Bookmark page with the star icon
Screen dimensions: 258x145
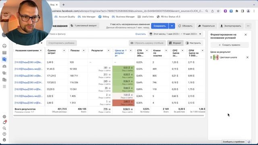tap(218, 11)
